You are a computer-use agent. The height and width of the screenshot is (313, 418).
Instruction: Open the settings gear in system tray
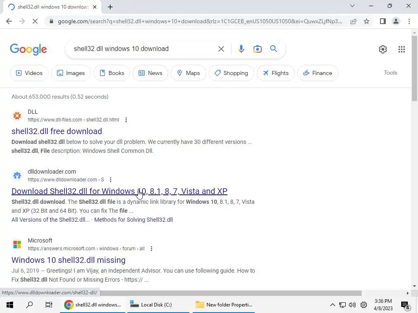[x=364, y=305]
